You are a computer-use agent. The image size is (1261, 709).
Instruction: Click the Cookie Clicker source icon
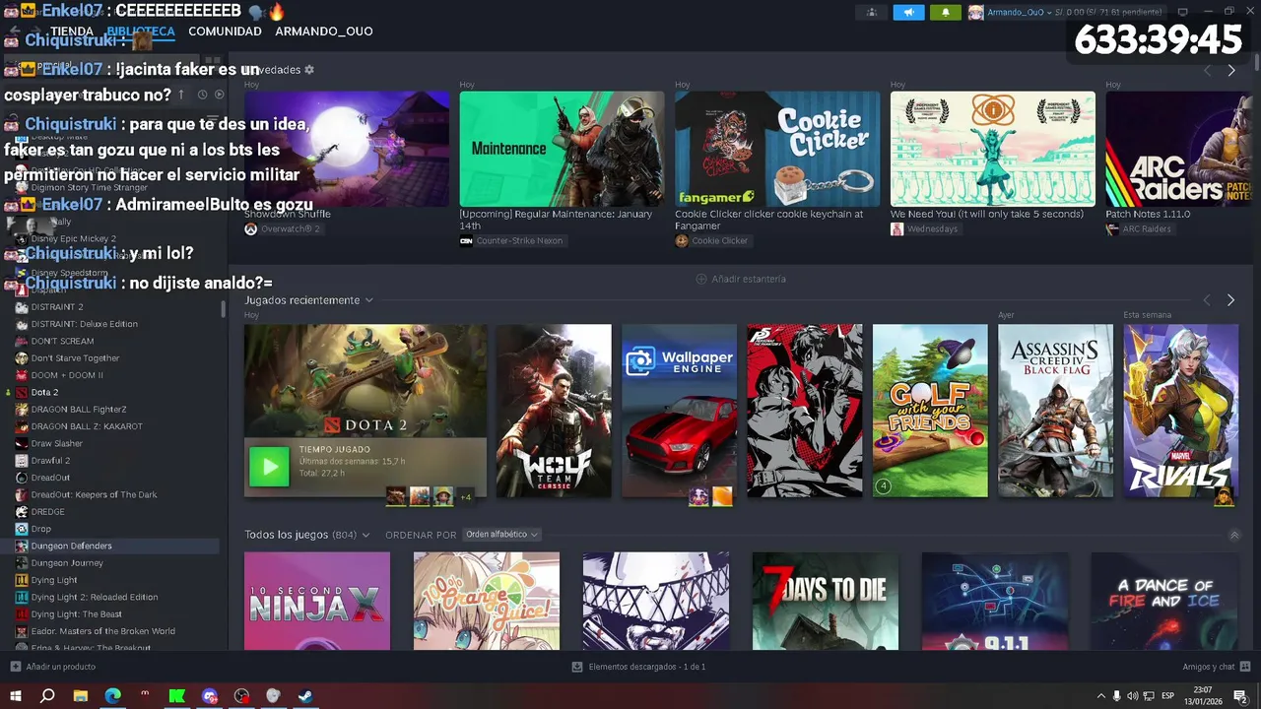(x=681, y=240)
